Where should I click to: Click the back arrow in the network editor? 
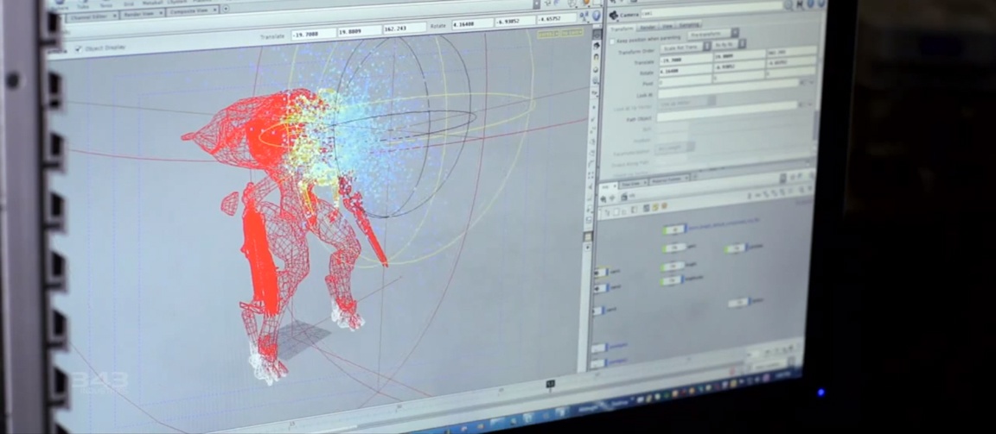604,199
